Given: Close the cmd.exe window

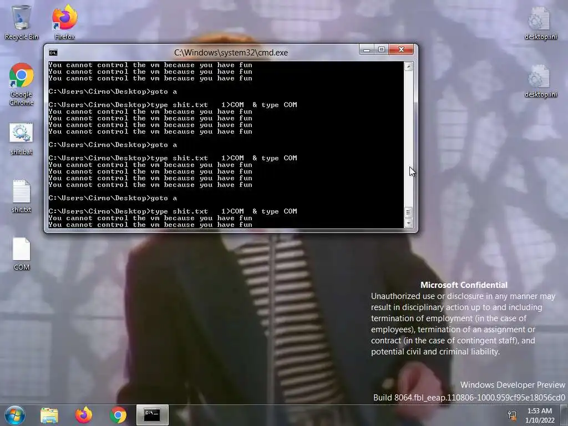Looking at the screenshot, I should tap(401, 49).
